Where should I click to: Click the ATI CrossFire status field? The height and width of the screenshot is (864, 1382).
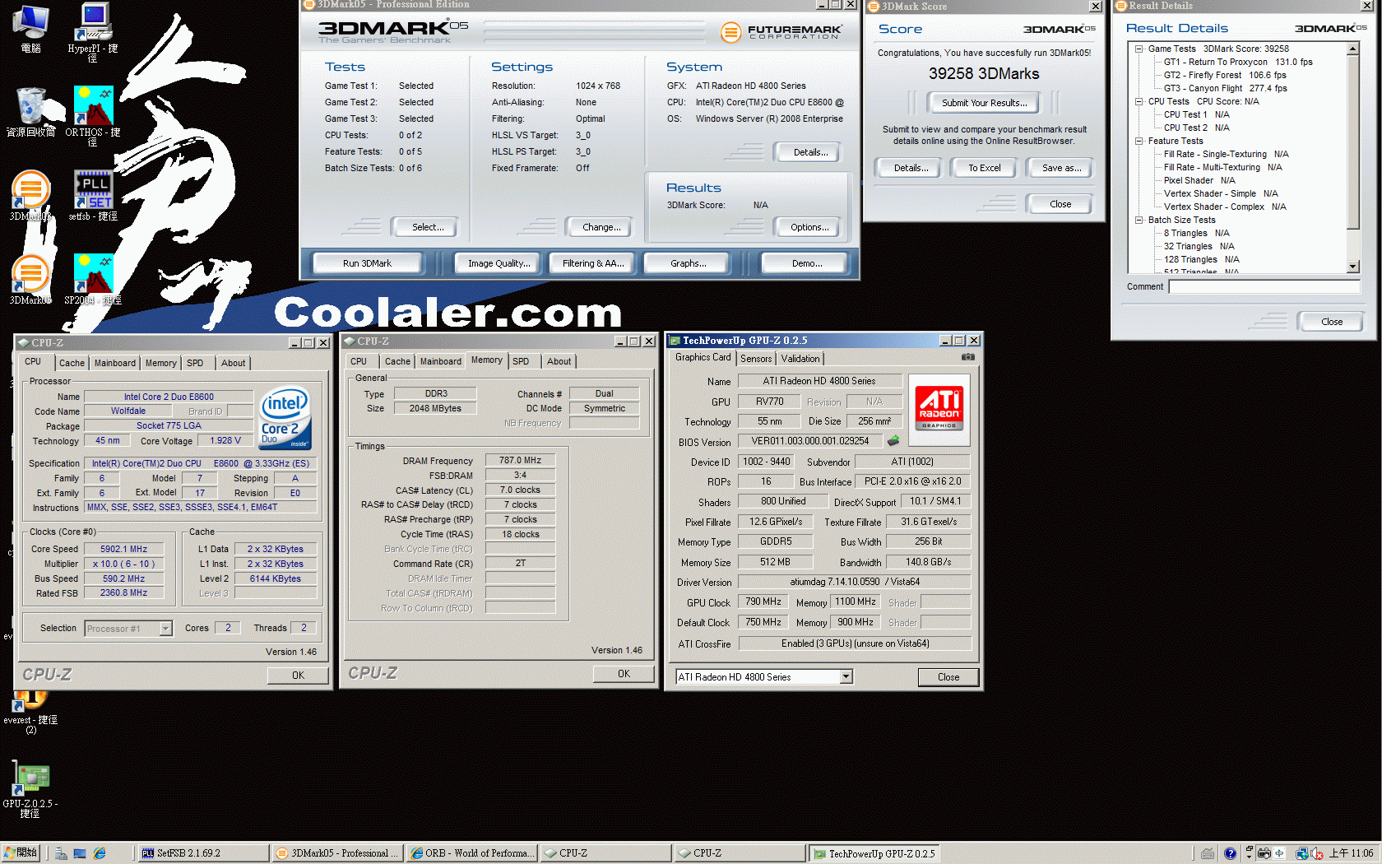[855, 643]
